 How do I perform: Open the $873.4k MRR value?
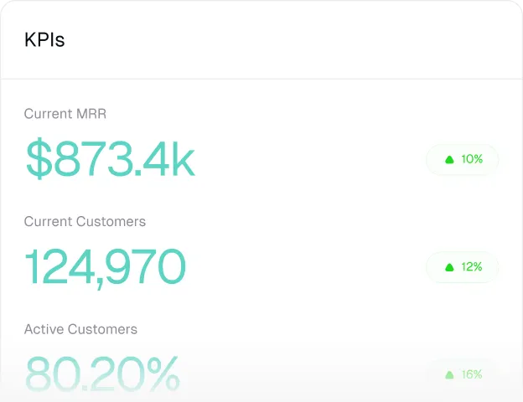[x=110, y=159]
